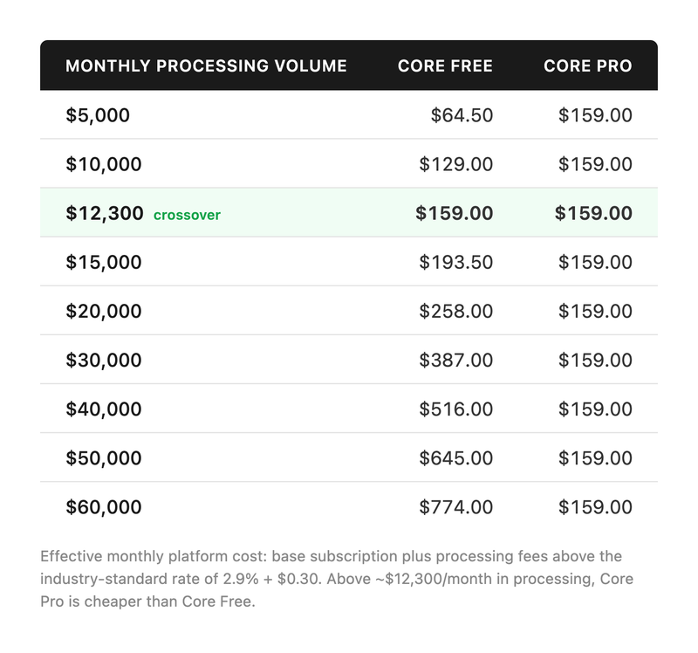This screenshot has width=698, height=653.
Task: Click the $129.00 Core Free price
Action: [x=455, y=164]
